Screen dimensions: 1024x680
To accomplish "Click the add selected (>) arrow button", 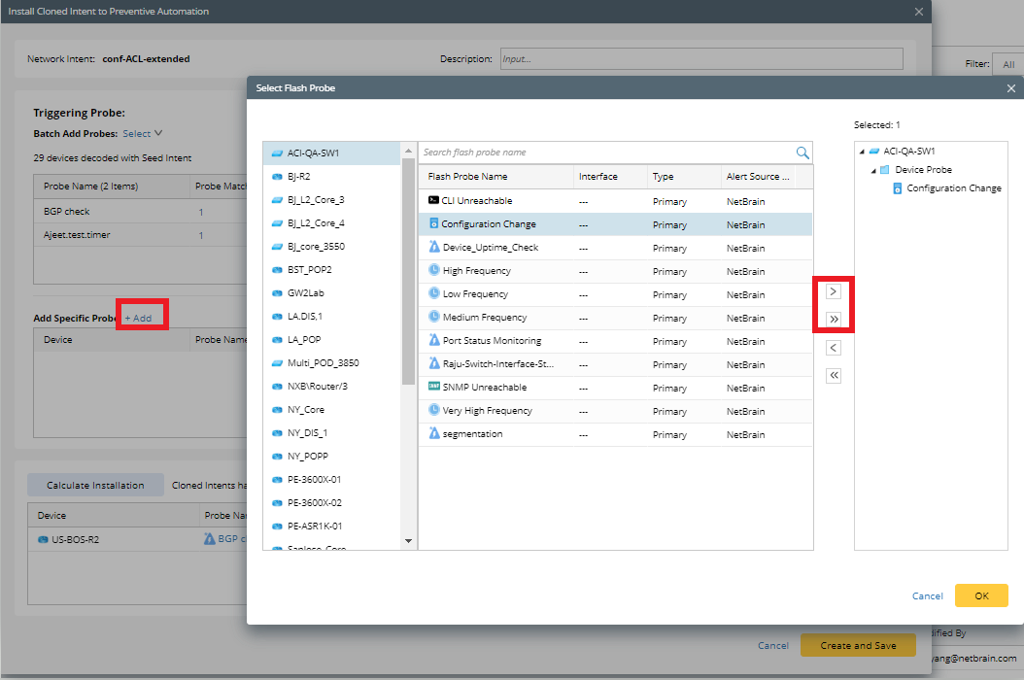I will 834,291.
